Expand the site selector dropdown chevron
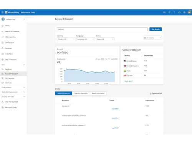The height and width of the screenshot is (144, 192). (24, 19)
